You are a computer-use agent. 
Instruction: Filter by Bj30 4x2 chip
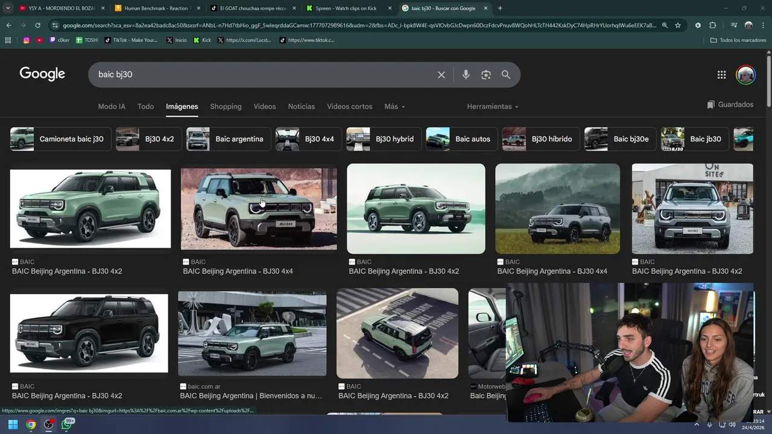(148, 139)
